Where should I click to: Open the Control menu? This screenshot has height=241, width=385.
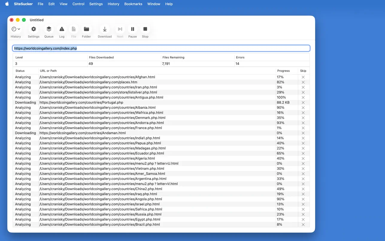(78, 4)
